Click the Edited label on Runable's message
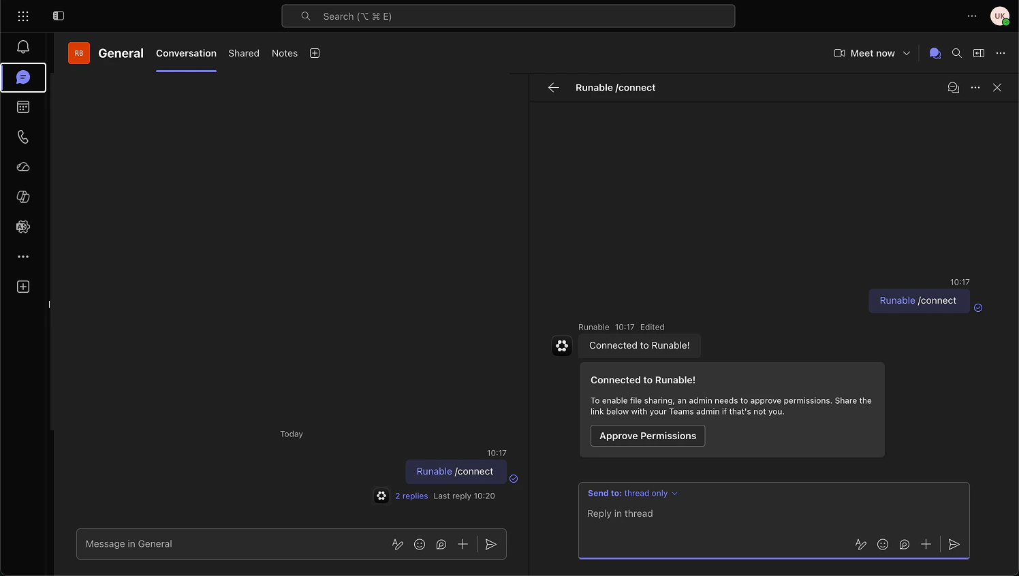Screen dimensions: 1019x576 click(653, 327)
